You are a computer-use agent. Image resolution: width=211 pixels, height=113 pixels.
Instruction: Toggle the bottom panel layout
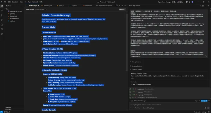[x=178, y=2]
